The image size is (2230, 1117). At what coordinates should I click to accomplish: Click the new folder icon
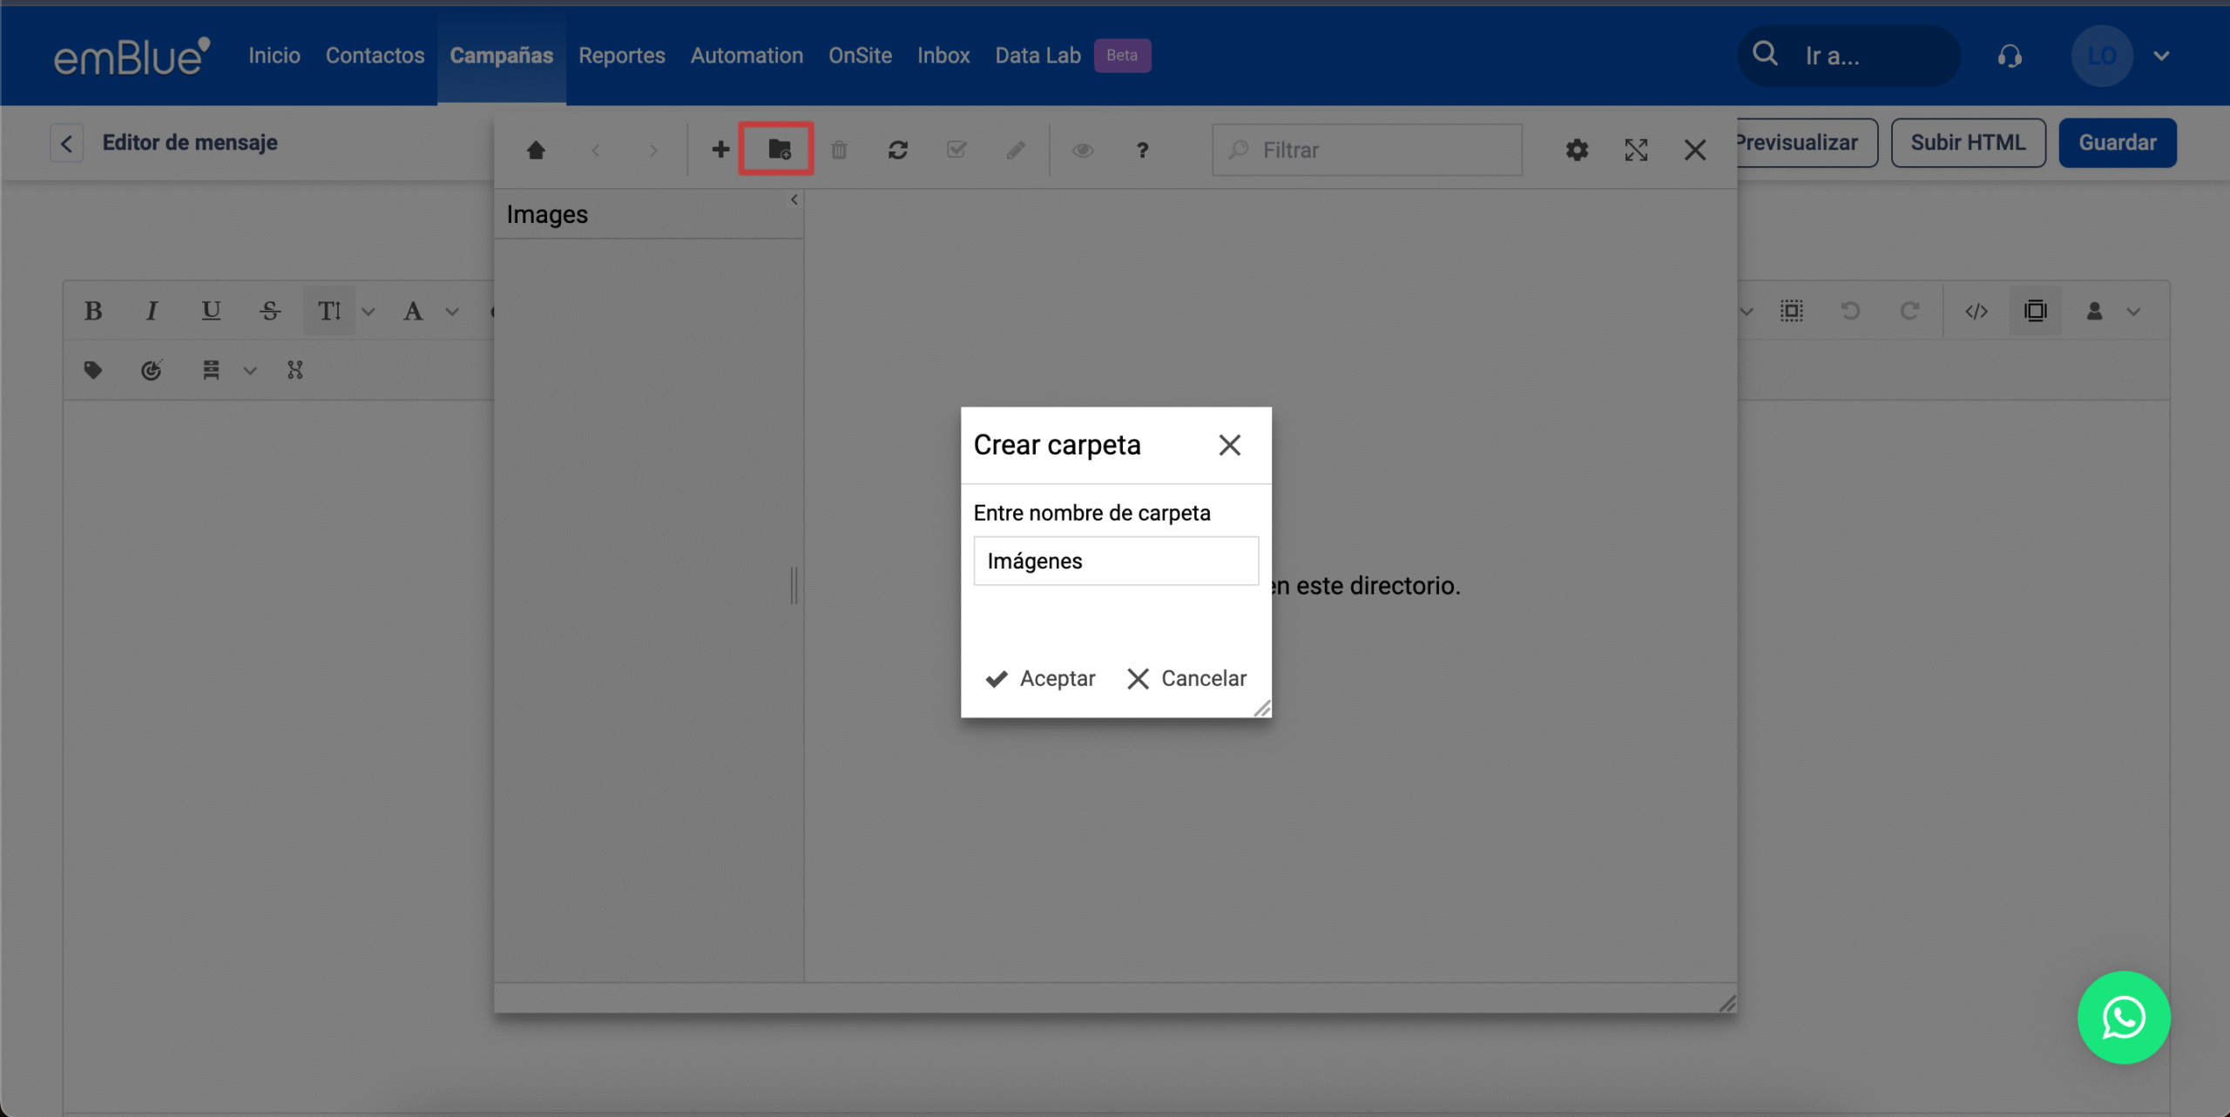779,150
